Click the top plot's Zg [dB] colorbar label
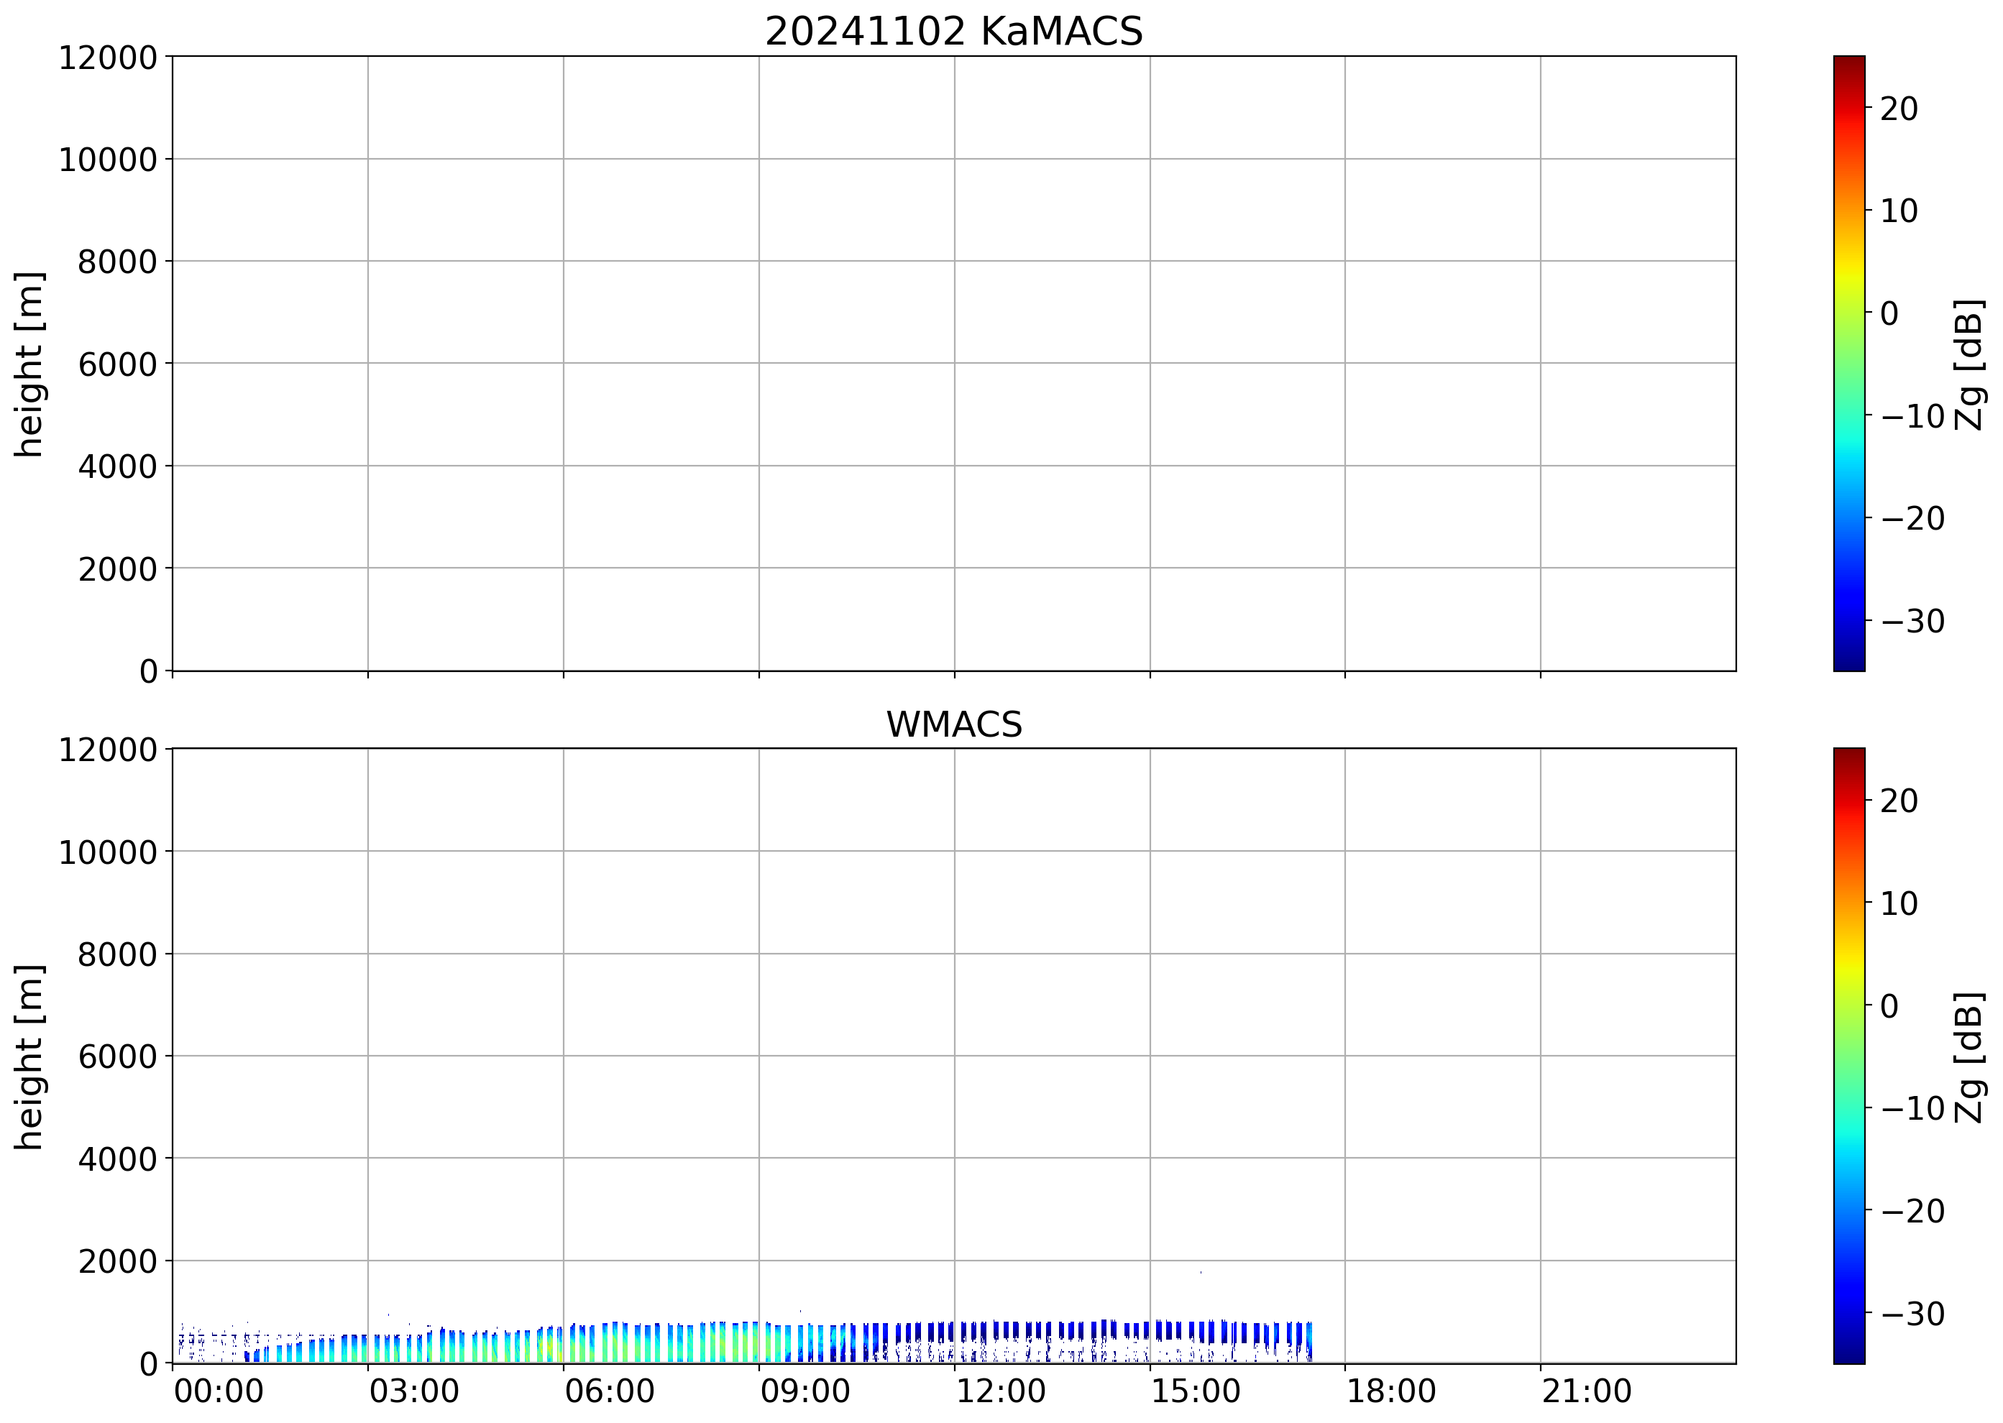The image size is (2003, 1423). [x=1970, y=364]
